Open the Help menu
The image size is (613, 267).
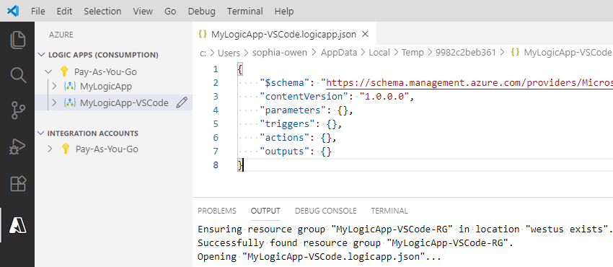click(284, 11)
